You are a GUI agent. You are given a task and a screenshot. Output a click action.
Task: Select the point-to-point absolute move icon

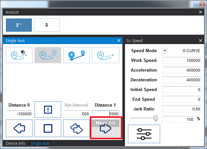[76, 55]
